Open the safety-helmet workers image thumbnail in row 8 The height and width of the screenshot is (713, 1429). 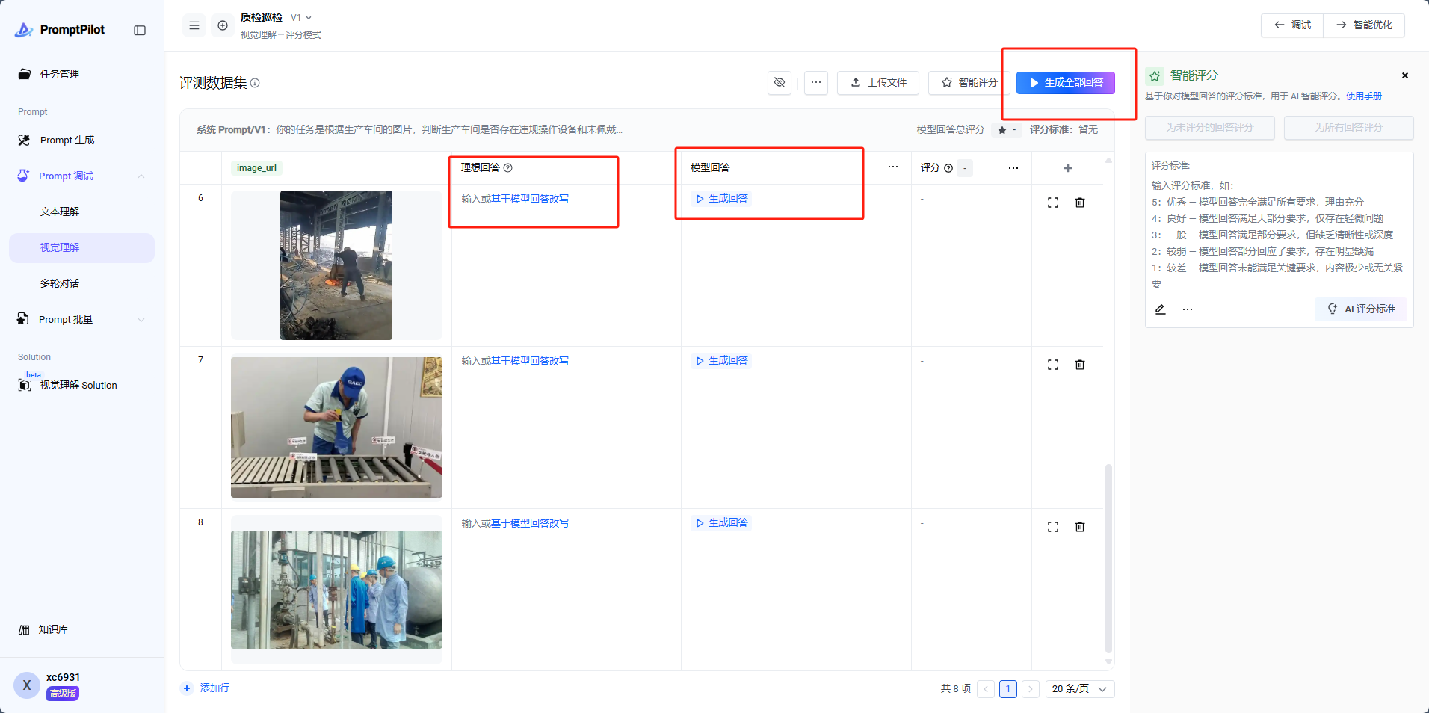point(336,590)
